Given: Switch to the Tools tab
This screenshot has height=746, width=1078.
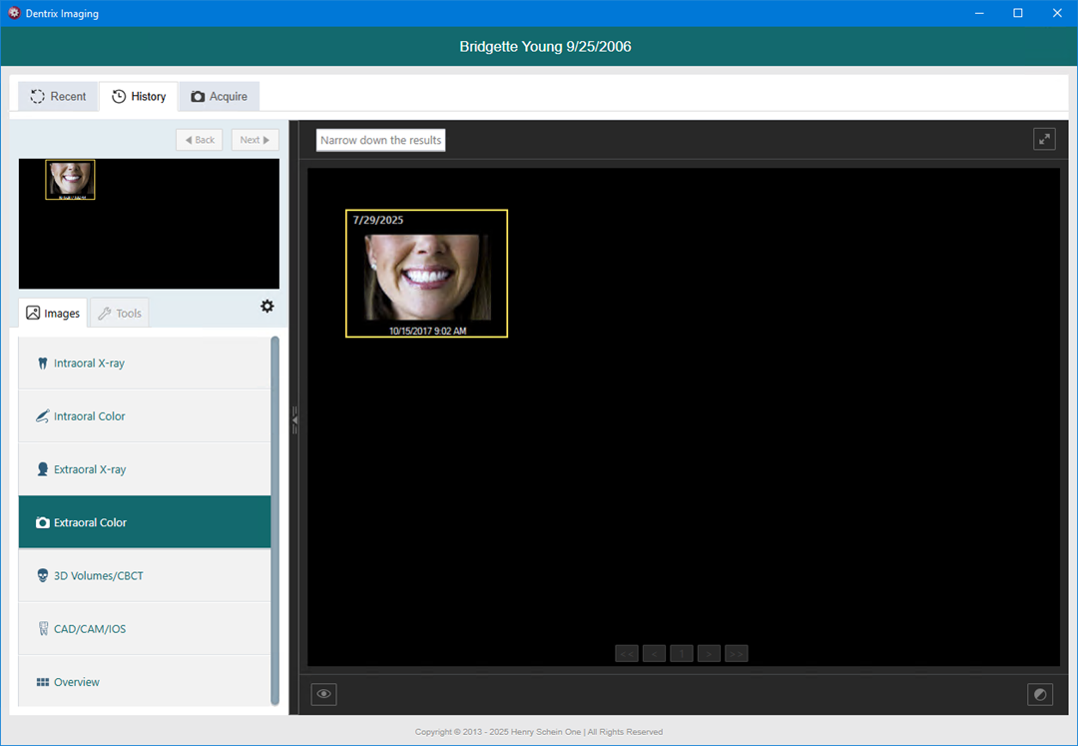Looking at the screenshot, I should pyautogui.click(x=119, y=314).
